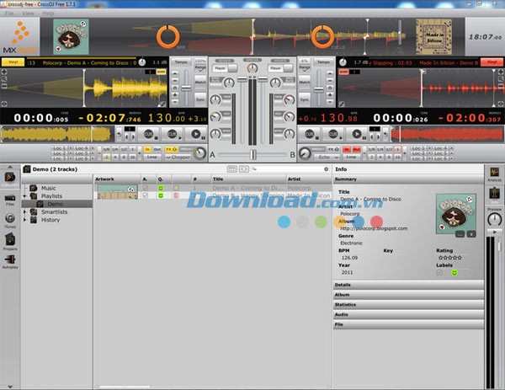Expand the Details section in Info panel
The width and height of the screenshot is (505, 390).
pyautogui.click(x=408, y=286)
